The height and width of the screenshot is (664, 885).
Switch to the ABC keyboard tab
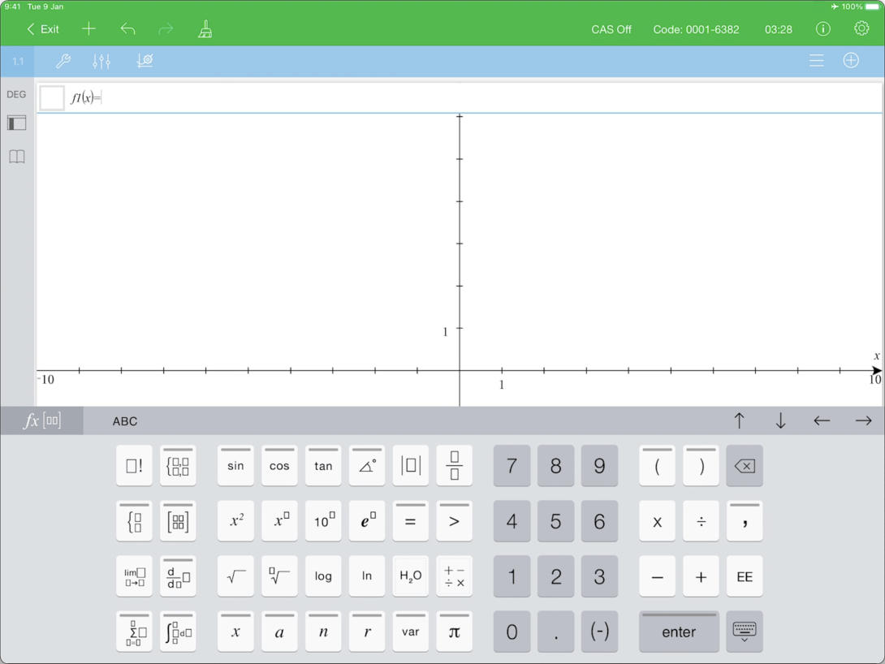125,421
